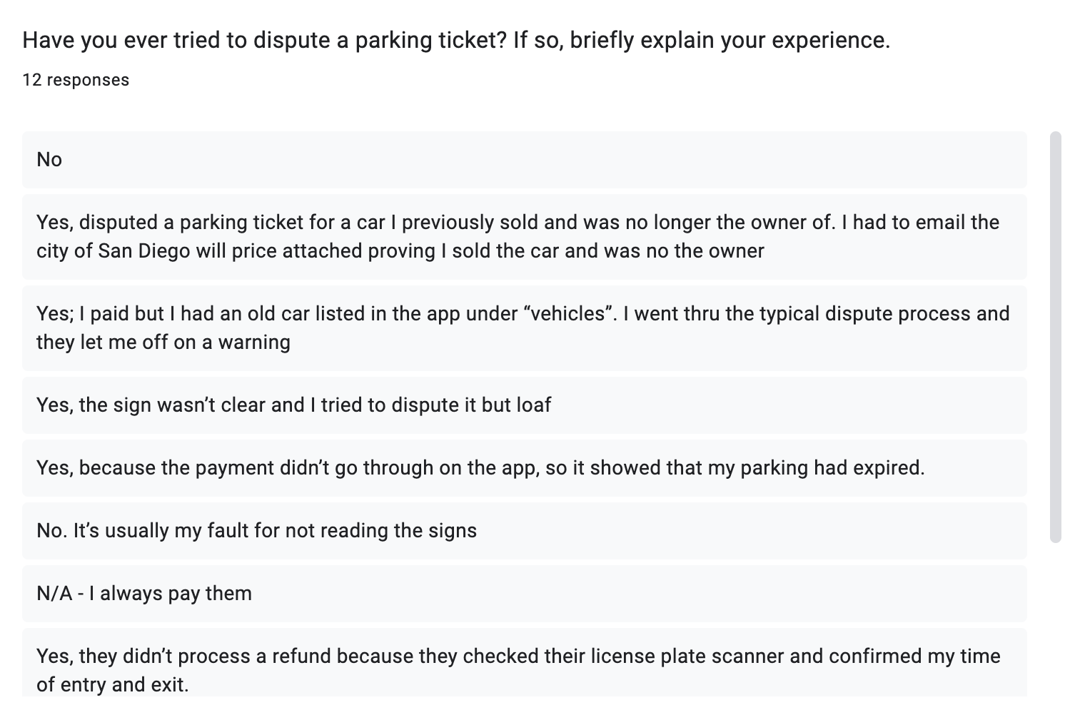The width and height of the screenshot is (1075, 725).
Task: Click the response about city of San Diego
Action: click(524, 236)
